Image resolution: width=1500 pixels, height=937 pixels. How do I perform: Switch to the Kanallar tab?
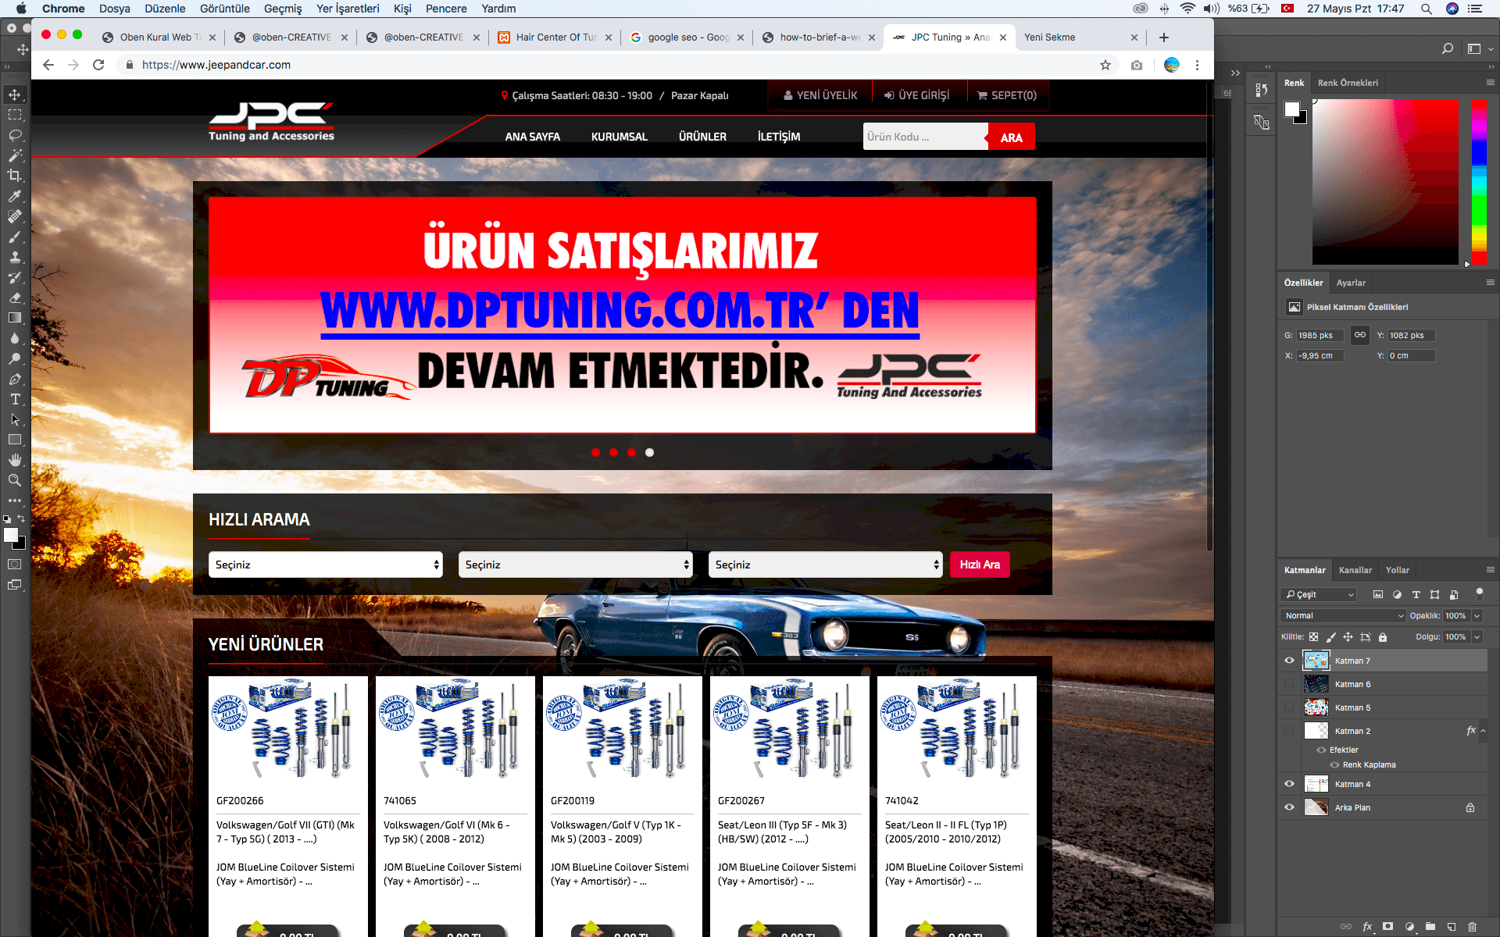pos(1355,570)
